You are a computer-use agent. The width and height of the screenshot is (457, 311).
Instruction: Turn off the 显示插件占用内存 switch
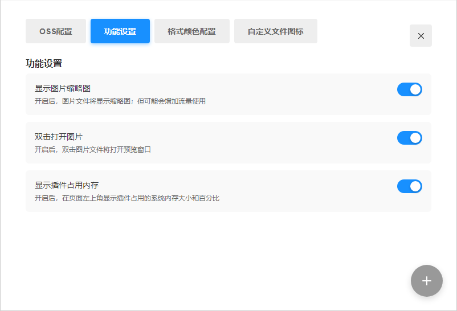409,186
